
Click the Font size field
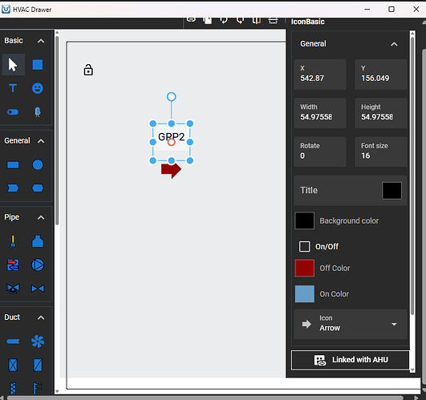click(x=380, y=152)
